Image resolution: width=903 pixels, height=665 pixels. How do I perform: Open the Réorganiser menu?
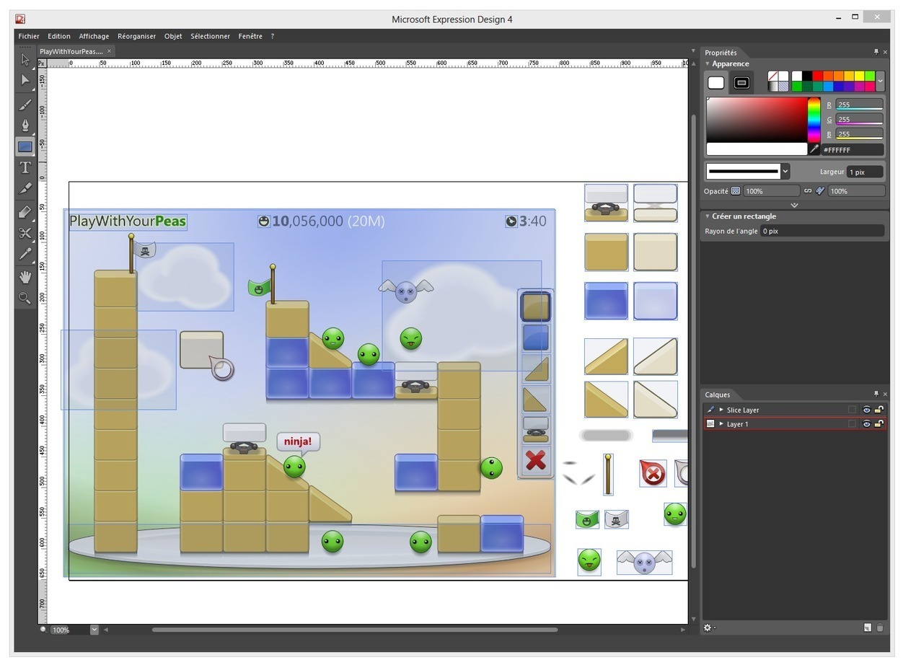pyautogui.click(x=136, y=36)
